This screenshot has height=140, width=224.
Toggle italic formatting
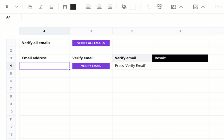[x=41, y=7]
